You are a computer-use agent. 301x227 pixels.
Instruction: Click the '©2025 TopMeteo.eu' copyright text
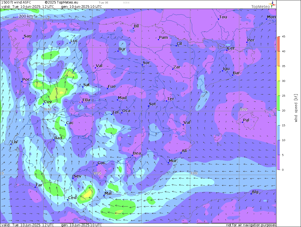(61, 2)
